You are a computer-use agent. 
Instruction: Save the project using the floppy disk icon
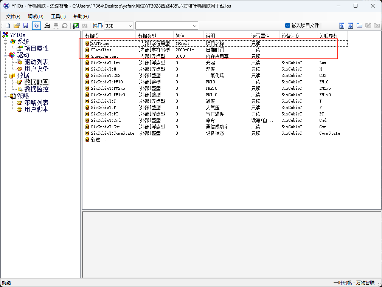click(x=25, y=26)
